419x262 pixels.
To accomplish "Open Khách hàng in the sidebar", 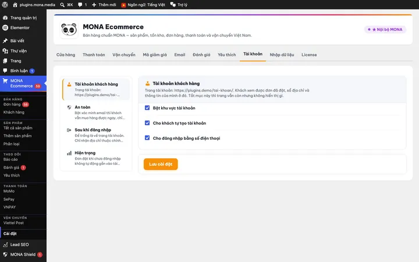I will click(x=14, y=112).
